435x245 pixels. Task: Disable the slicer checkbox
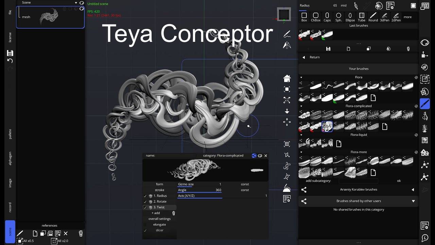pos(145,230)
